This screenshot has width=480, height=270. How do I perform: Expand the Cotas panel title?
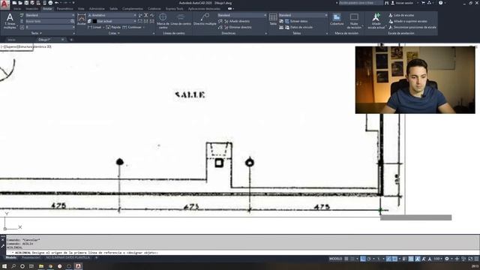pyautogui.click(x=114, y=33)
